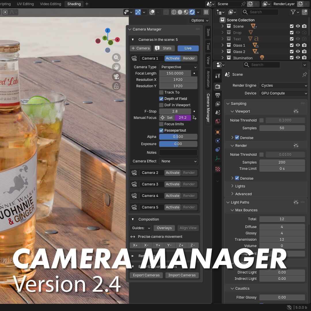The image size is (311, 311).
Task: Pause viewport rendering with the pause icon
Action: pos(206,12)
